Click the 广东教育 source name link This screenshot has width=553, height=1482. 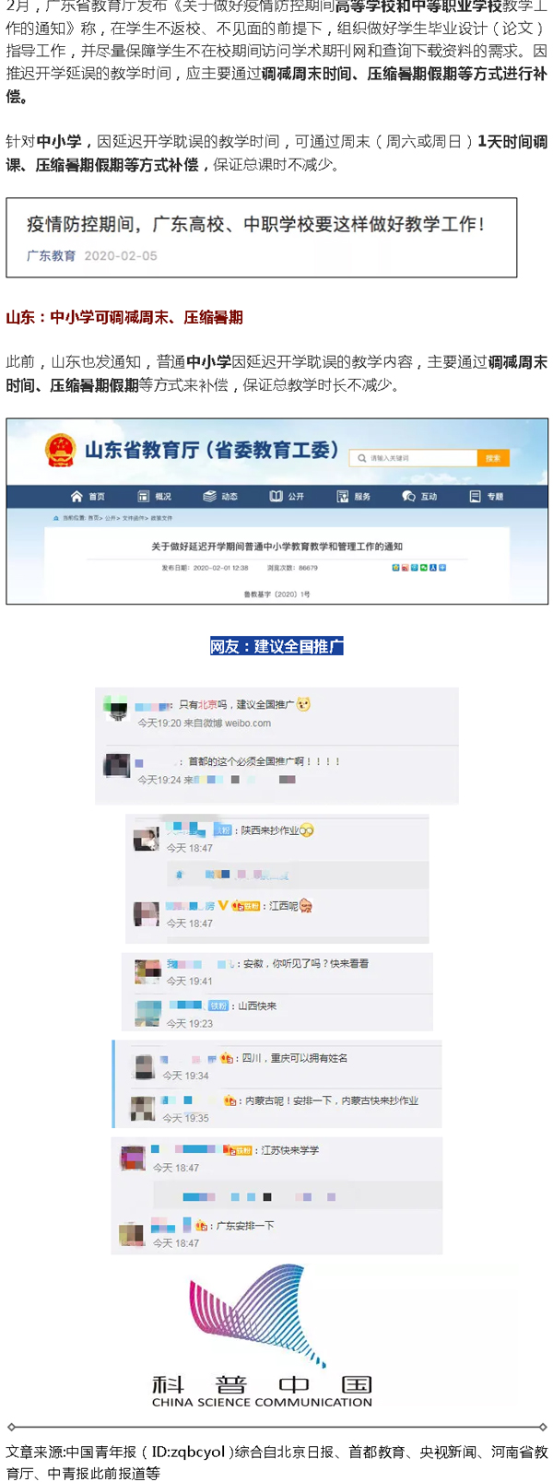(x=52, y=256)
